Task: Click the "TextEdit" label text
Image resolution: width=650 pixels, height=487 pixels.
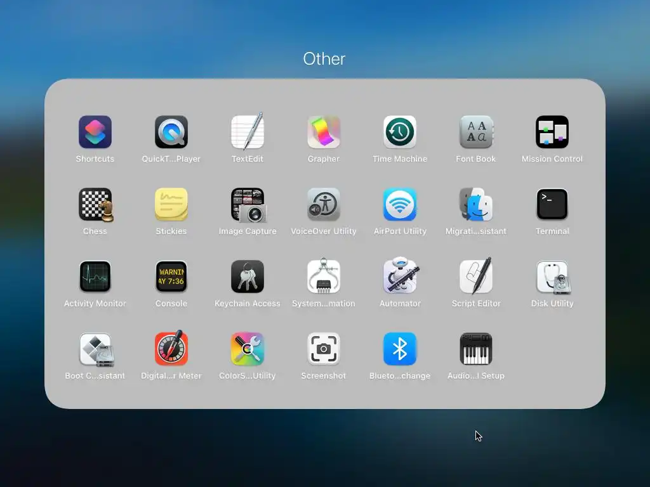Action: [248, 159]
